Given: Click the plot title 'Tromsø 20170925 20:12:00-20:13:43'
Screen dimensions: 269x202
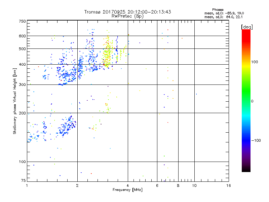Looking at the screenshot, I should pyautogui.click(x=127, y=12).
